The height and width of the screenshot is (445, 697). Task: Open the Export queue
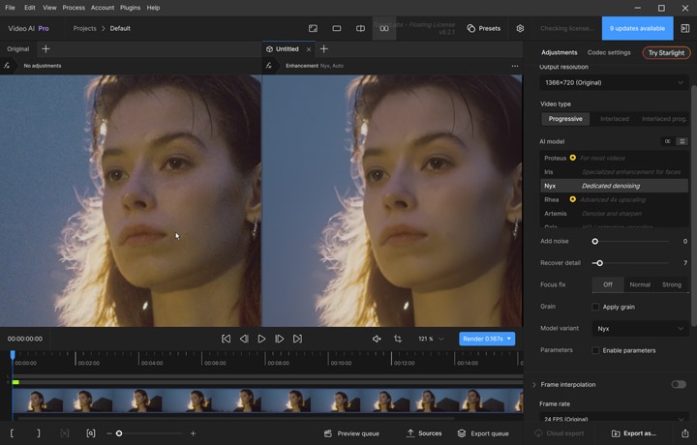coord(483,433)
